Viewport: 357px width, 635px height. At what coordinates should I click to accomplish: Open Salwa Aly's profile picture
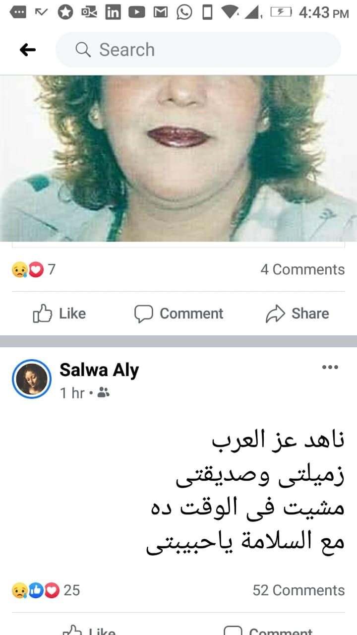pyautogui.click(x=32, y=379)
